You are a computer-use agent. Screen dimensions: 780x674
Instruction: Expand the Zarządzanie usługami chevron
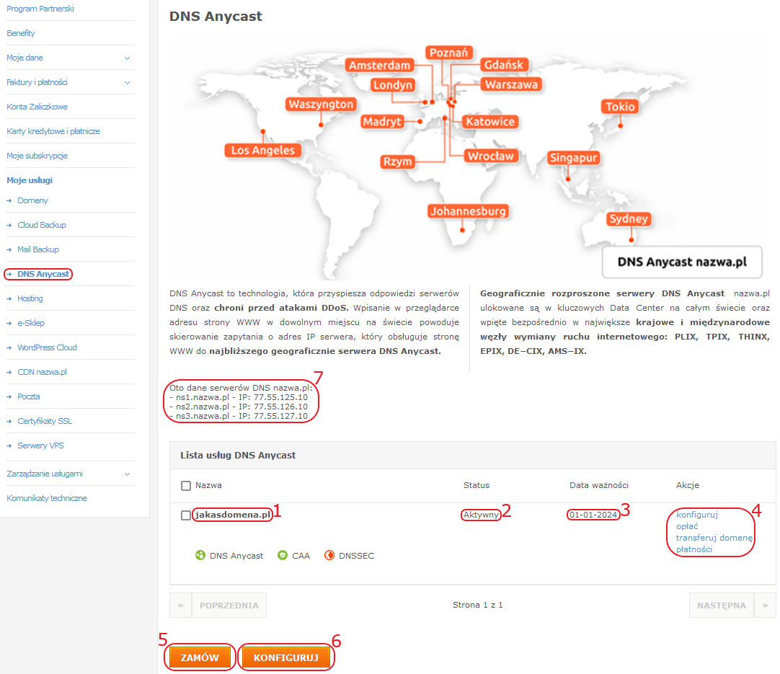(128, 474)
